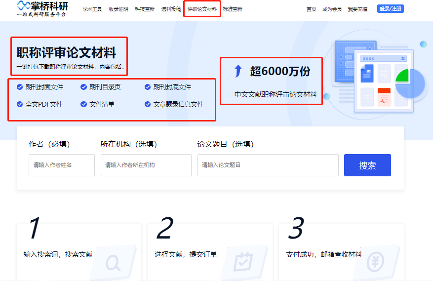433x281 pixels.
Task: Focus the 请输入作者姓名 input field
Action: point(62,165)
